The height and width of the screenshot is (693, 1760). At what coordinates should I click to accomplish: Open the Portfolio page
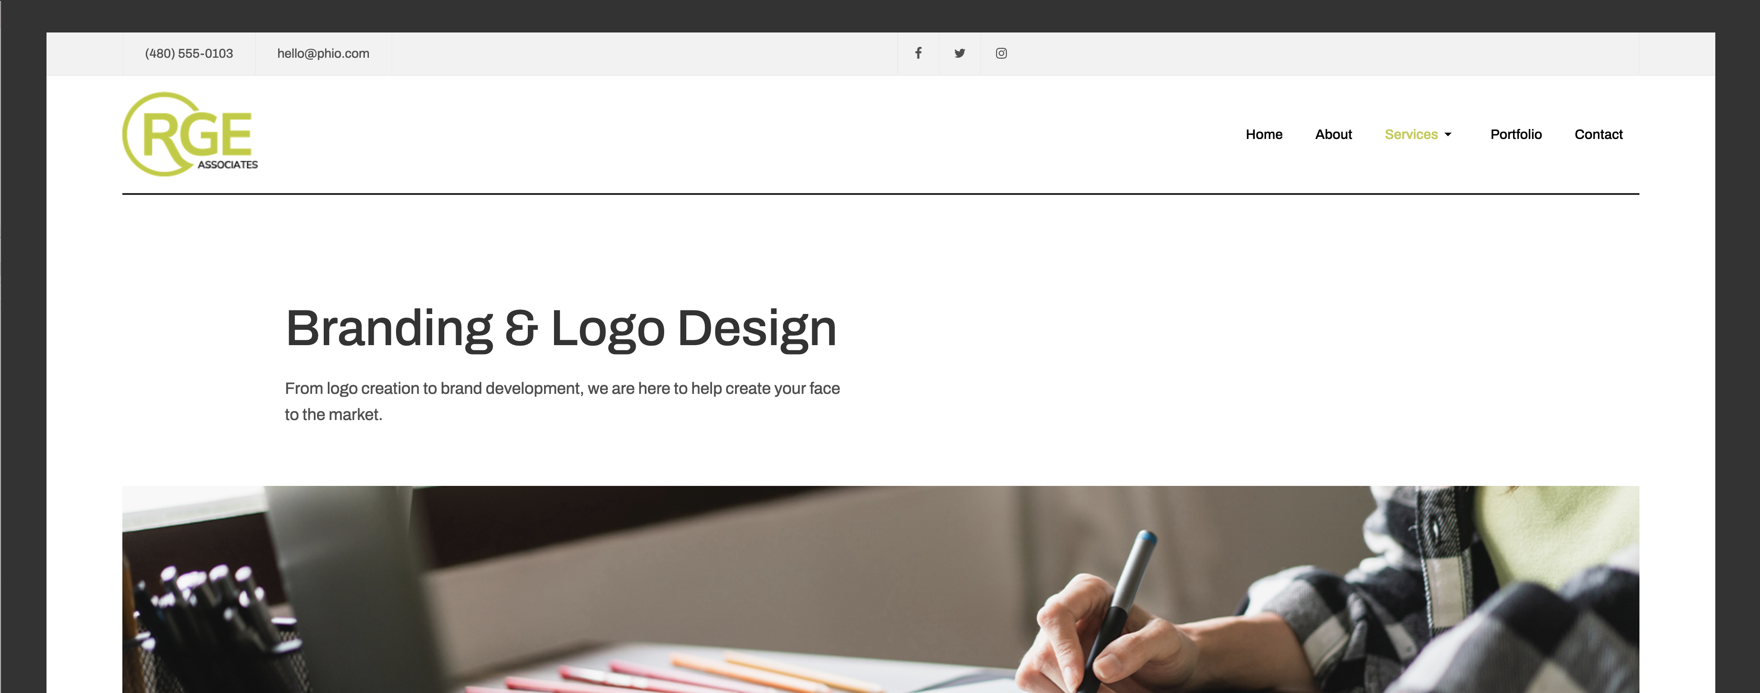(1516, 134)
